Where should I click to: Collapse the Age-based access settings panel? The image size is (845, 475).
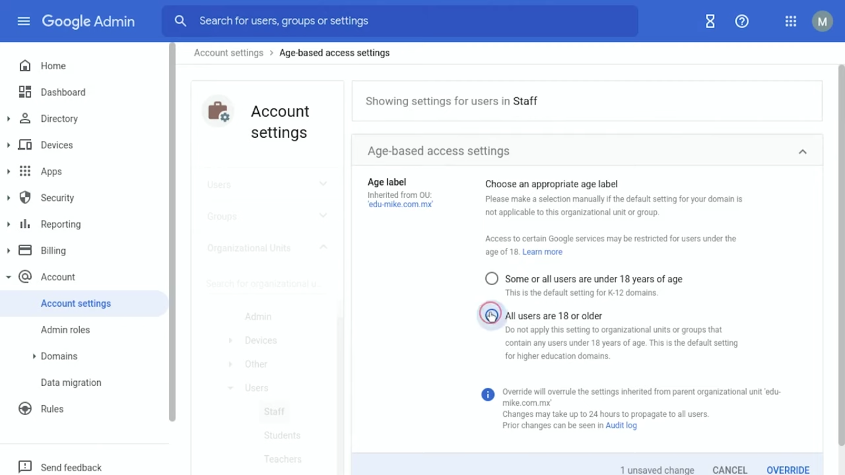click(x=802, y=152)
